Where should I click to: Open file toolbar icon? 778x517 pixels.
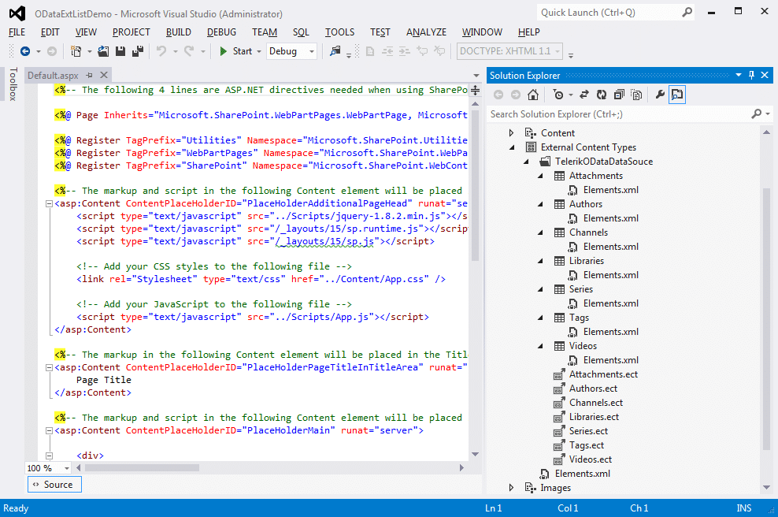pyautogui.click(x=103, y=51)
